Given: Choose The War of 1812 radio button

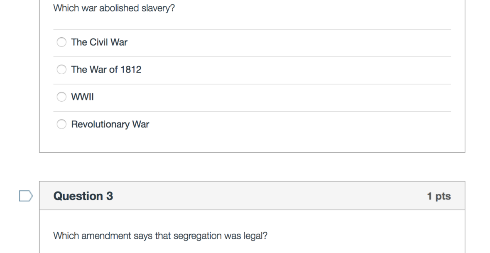Looking at the screenshot, I should point(61,70).
